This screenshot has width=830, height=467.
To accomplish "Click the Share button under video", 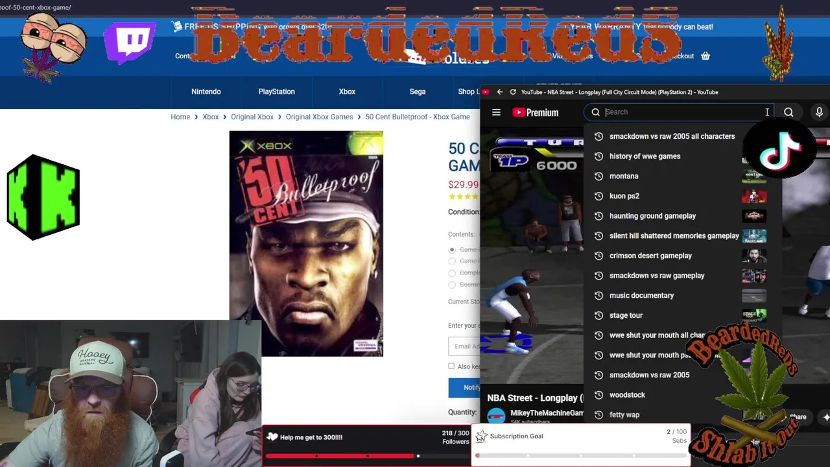I will click(x=798, y=417).
